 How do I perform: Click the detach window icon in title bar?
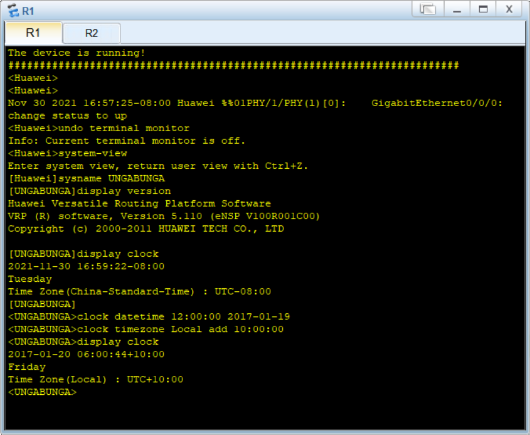tap(428, 9)
